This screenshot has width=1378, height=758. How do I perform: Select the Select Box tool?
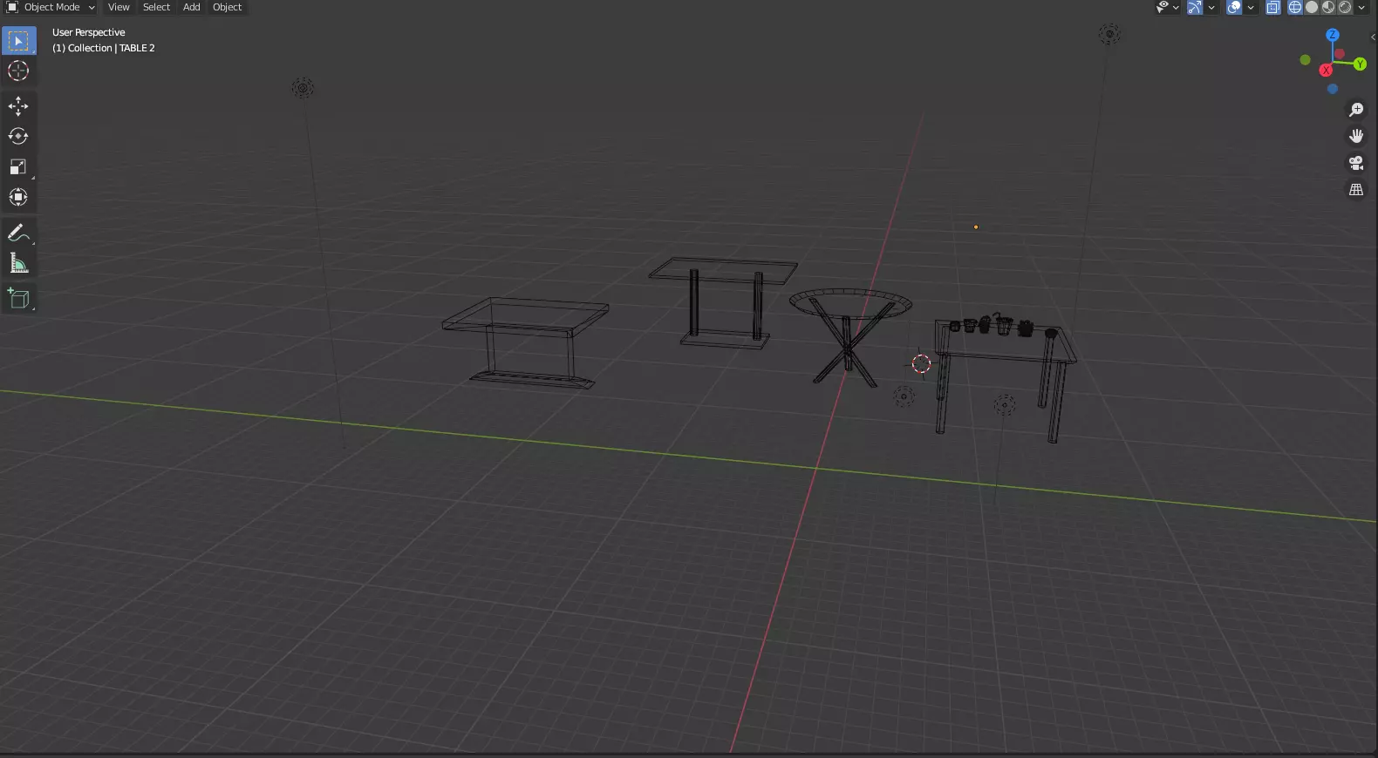[18, 41]
